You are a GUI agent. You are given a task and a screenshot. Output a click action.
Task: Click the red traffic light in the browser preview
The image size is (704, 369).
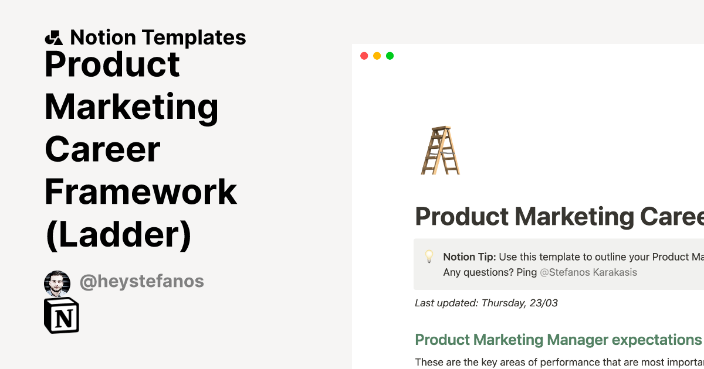364,56
